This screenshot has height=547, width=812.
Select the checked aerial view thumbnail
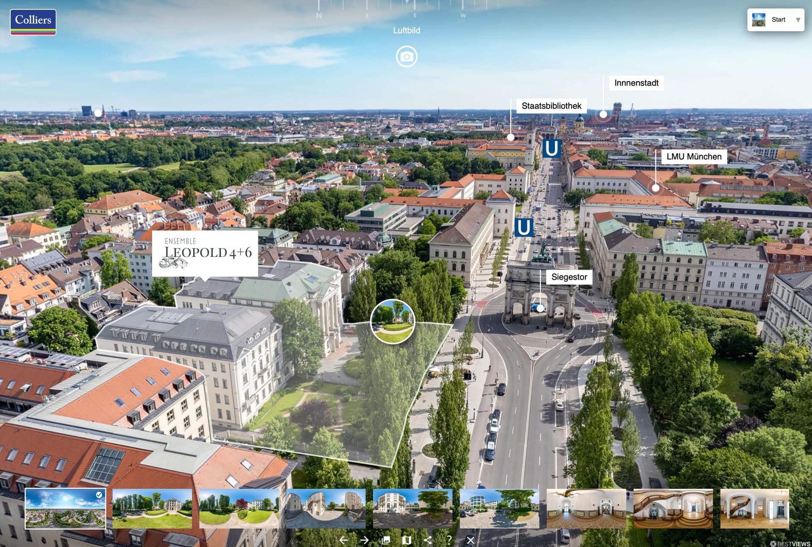[65, 508]
